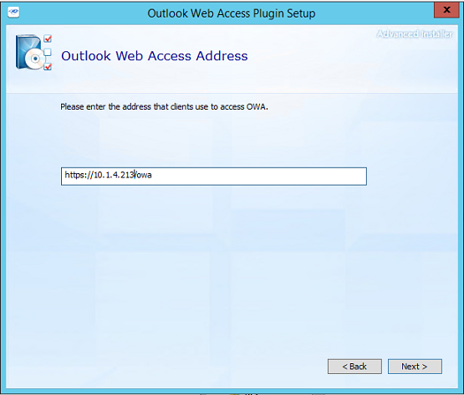Click the word Address in the blue heading
This screenshot has height=395, width=464.
click(222, 56)
